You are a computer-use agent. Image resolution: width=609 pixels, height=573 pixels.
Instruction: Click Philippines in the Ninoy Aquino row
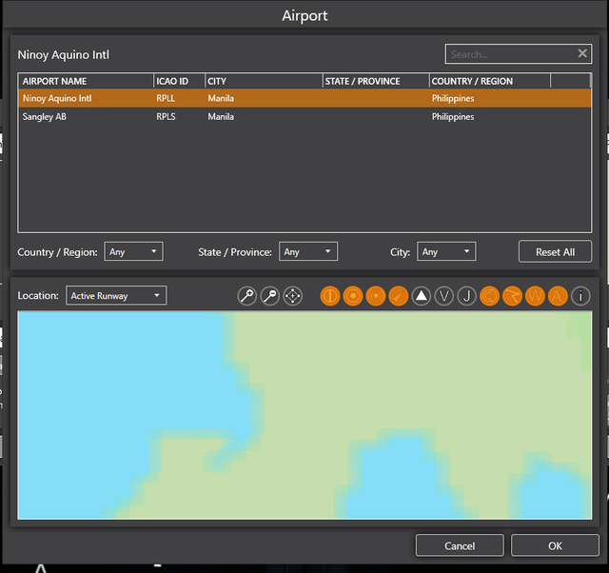(453, 98)
